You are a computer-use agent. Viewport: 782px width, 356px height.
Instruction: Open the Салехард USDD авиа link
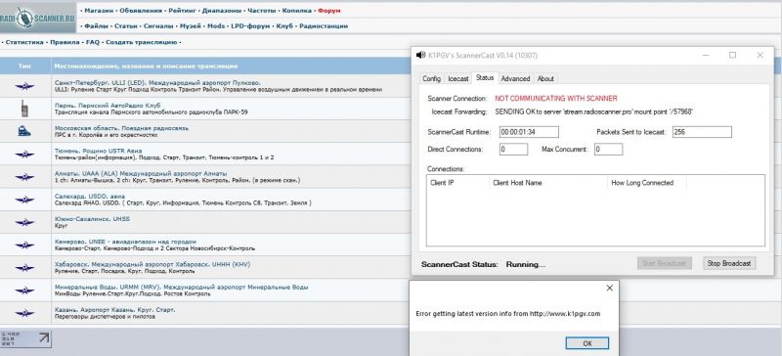(x=89, y=196)
